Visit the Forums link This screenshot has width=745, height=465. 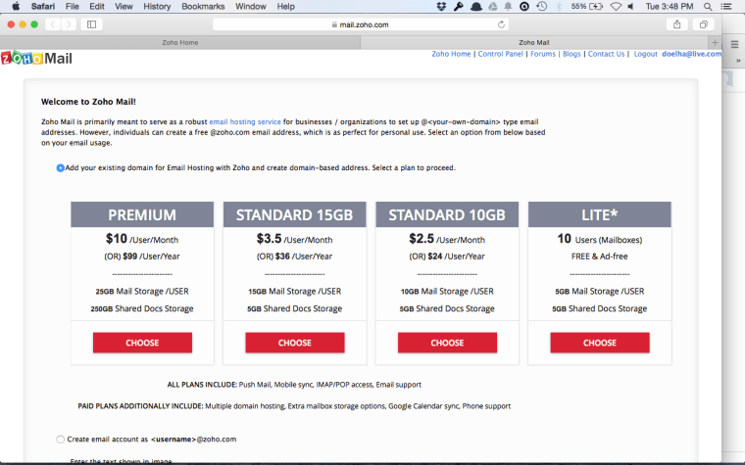(543, 54)
